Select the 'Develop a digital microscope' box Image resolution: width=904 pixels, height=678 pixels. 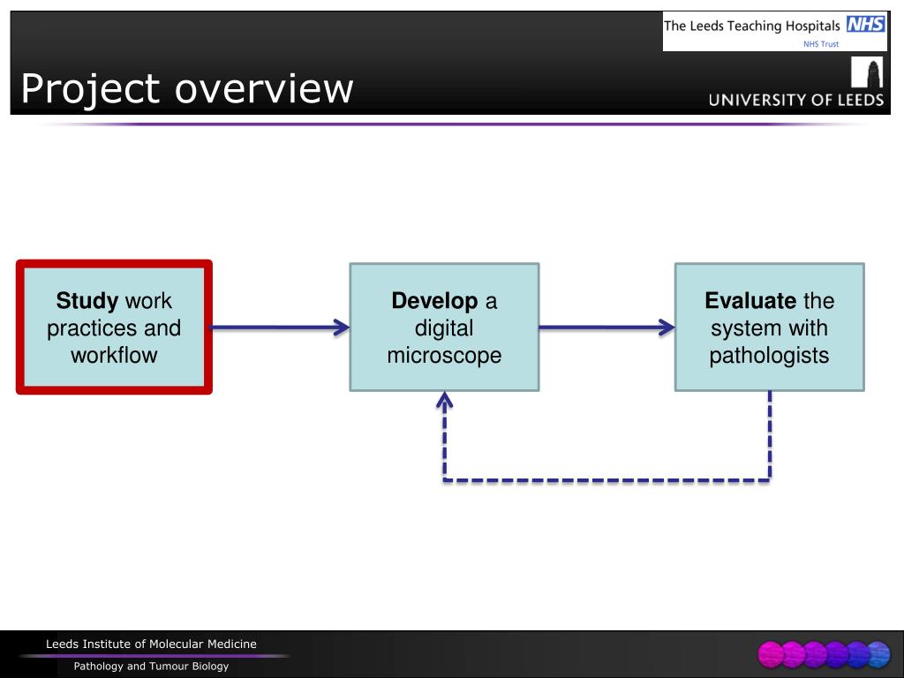(444, 328)
